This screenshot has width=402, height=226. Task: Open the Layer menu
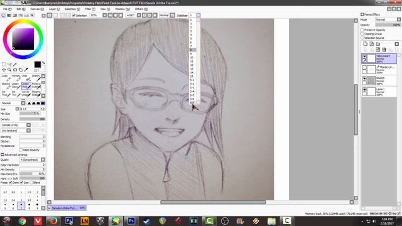pyautogui.click(x=54, y=9)
